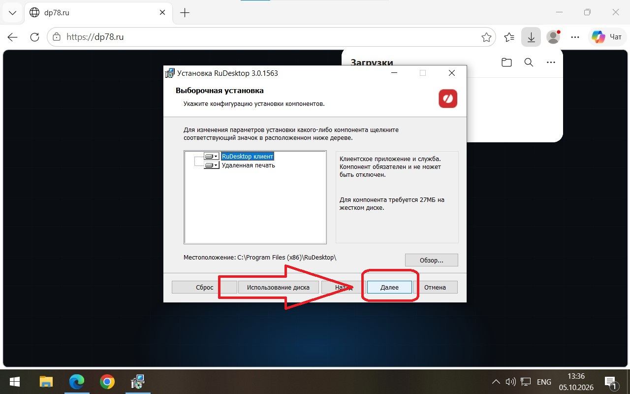Launch Google Chrome from the taskbar

click(107, 382)
